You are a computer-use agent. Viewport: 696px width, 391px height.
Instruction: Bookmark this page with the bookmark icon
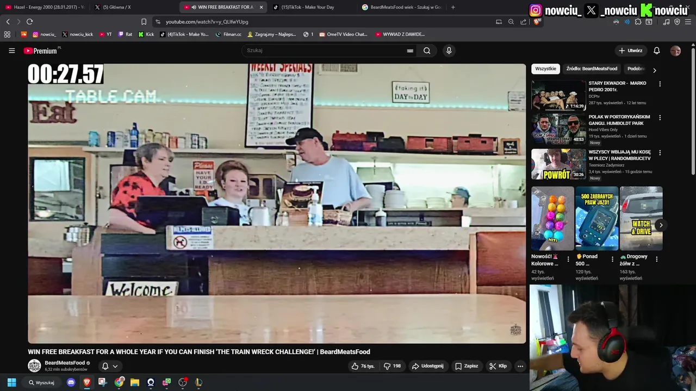point(144,22)
